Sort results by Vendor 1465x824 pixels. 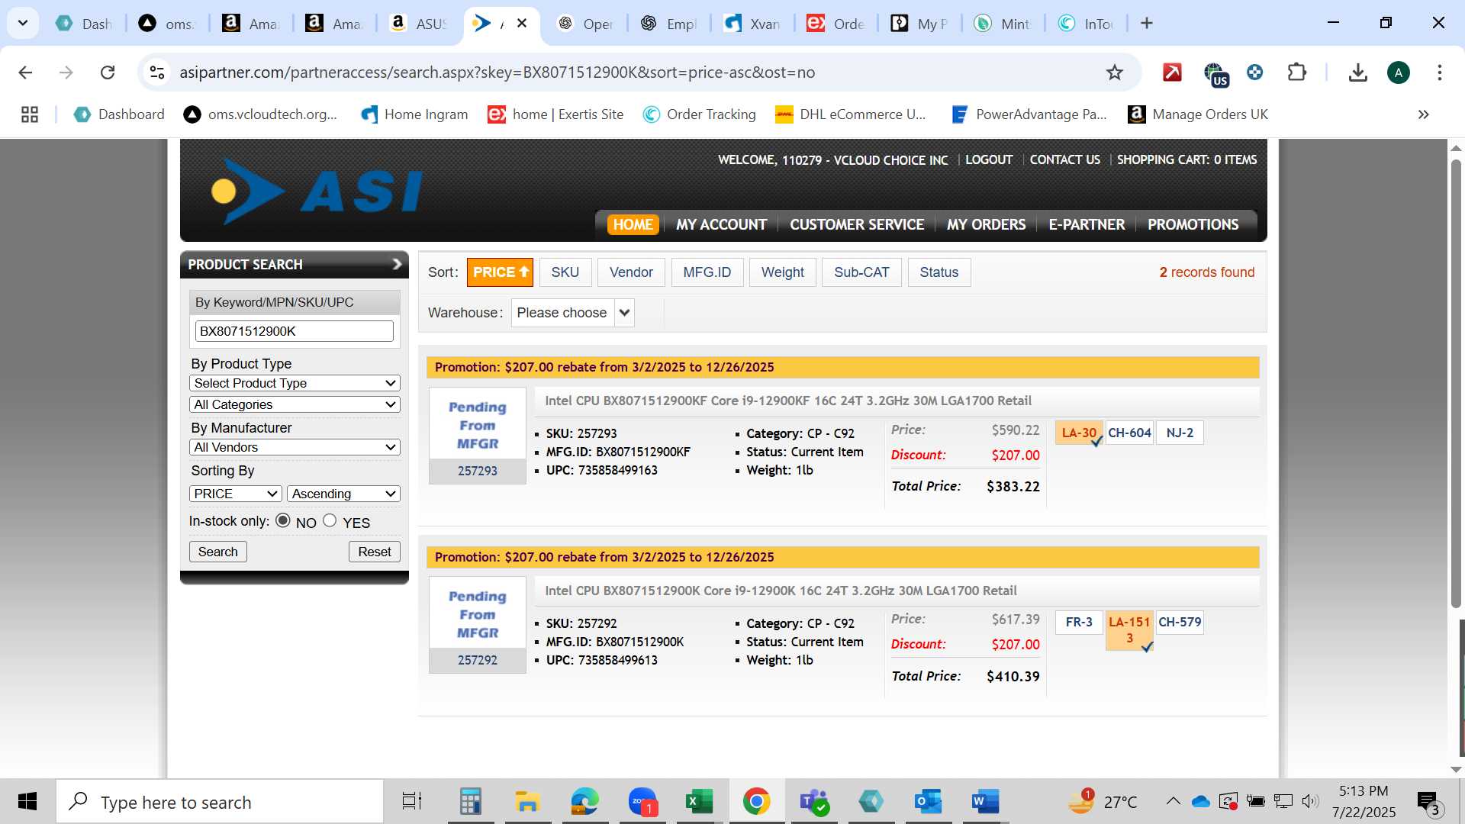(631, 272)
